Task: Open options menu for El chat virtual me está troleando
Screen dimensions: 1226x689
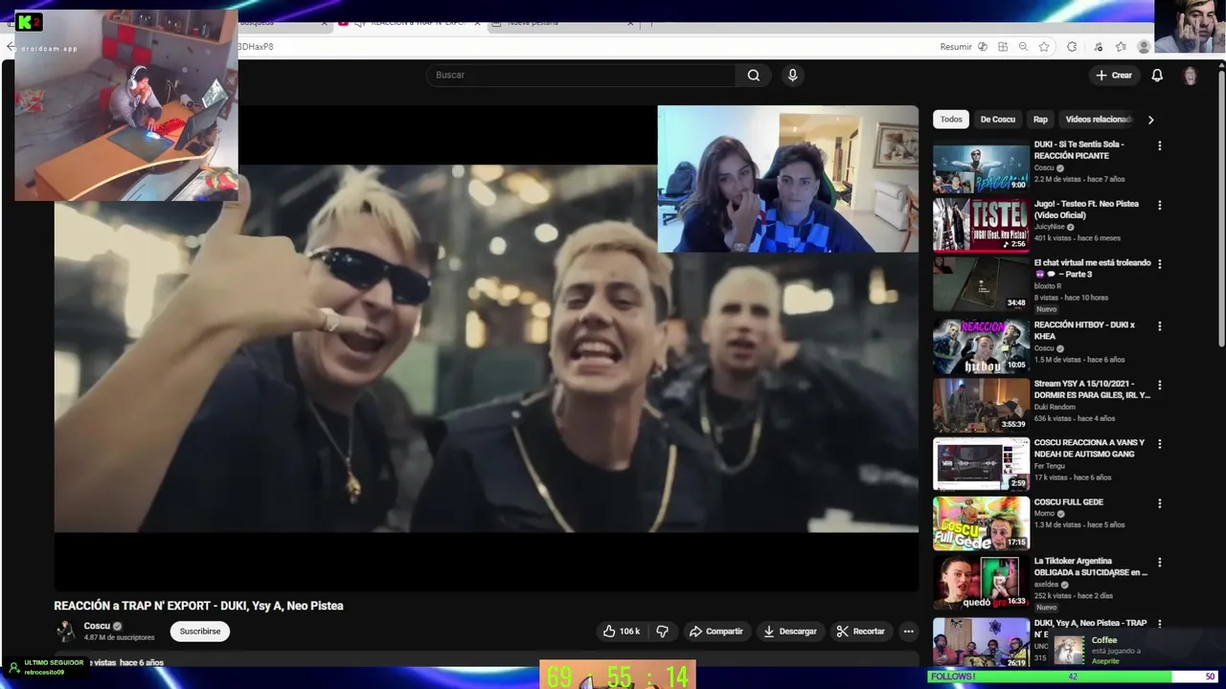Action: pyautogui.click(x=1159, y=264)
